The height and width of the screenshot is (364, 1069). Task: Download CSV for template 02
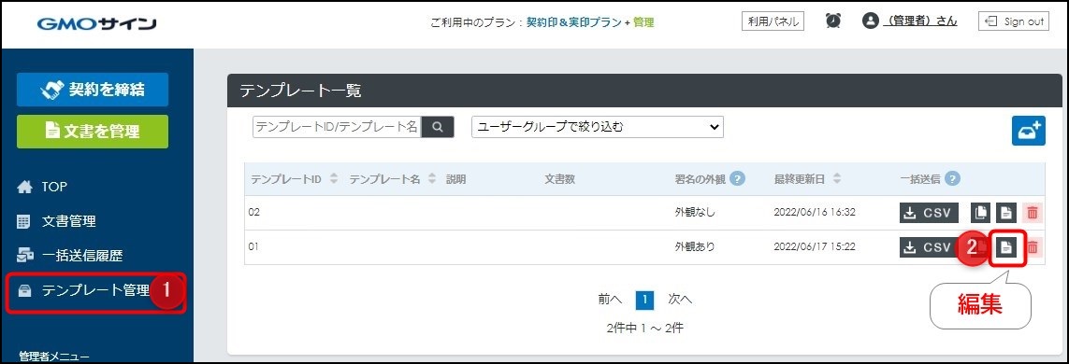(x=930, y=213)
